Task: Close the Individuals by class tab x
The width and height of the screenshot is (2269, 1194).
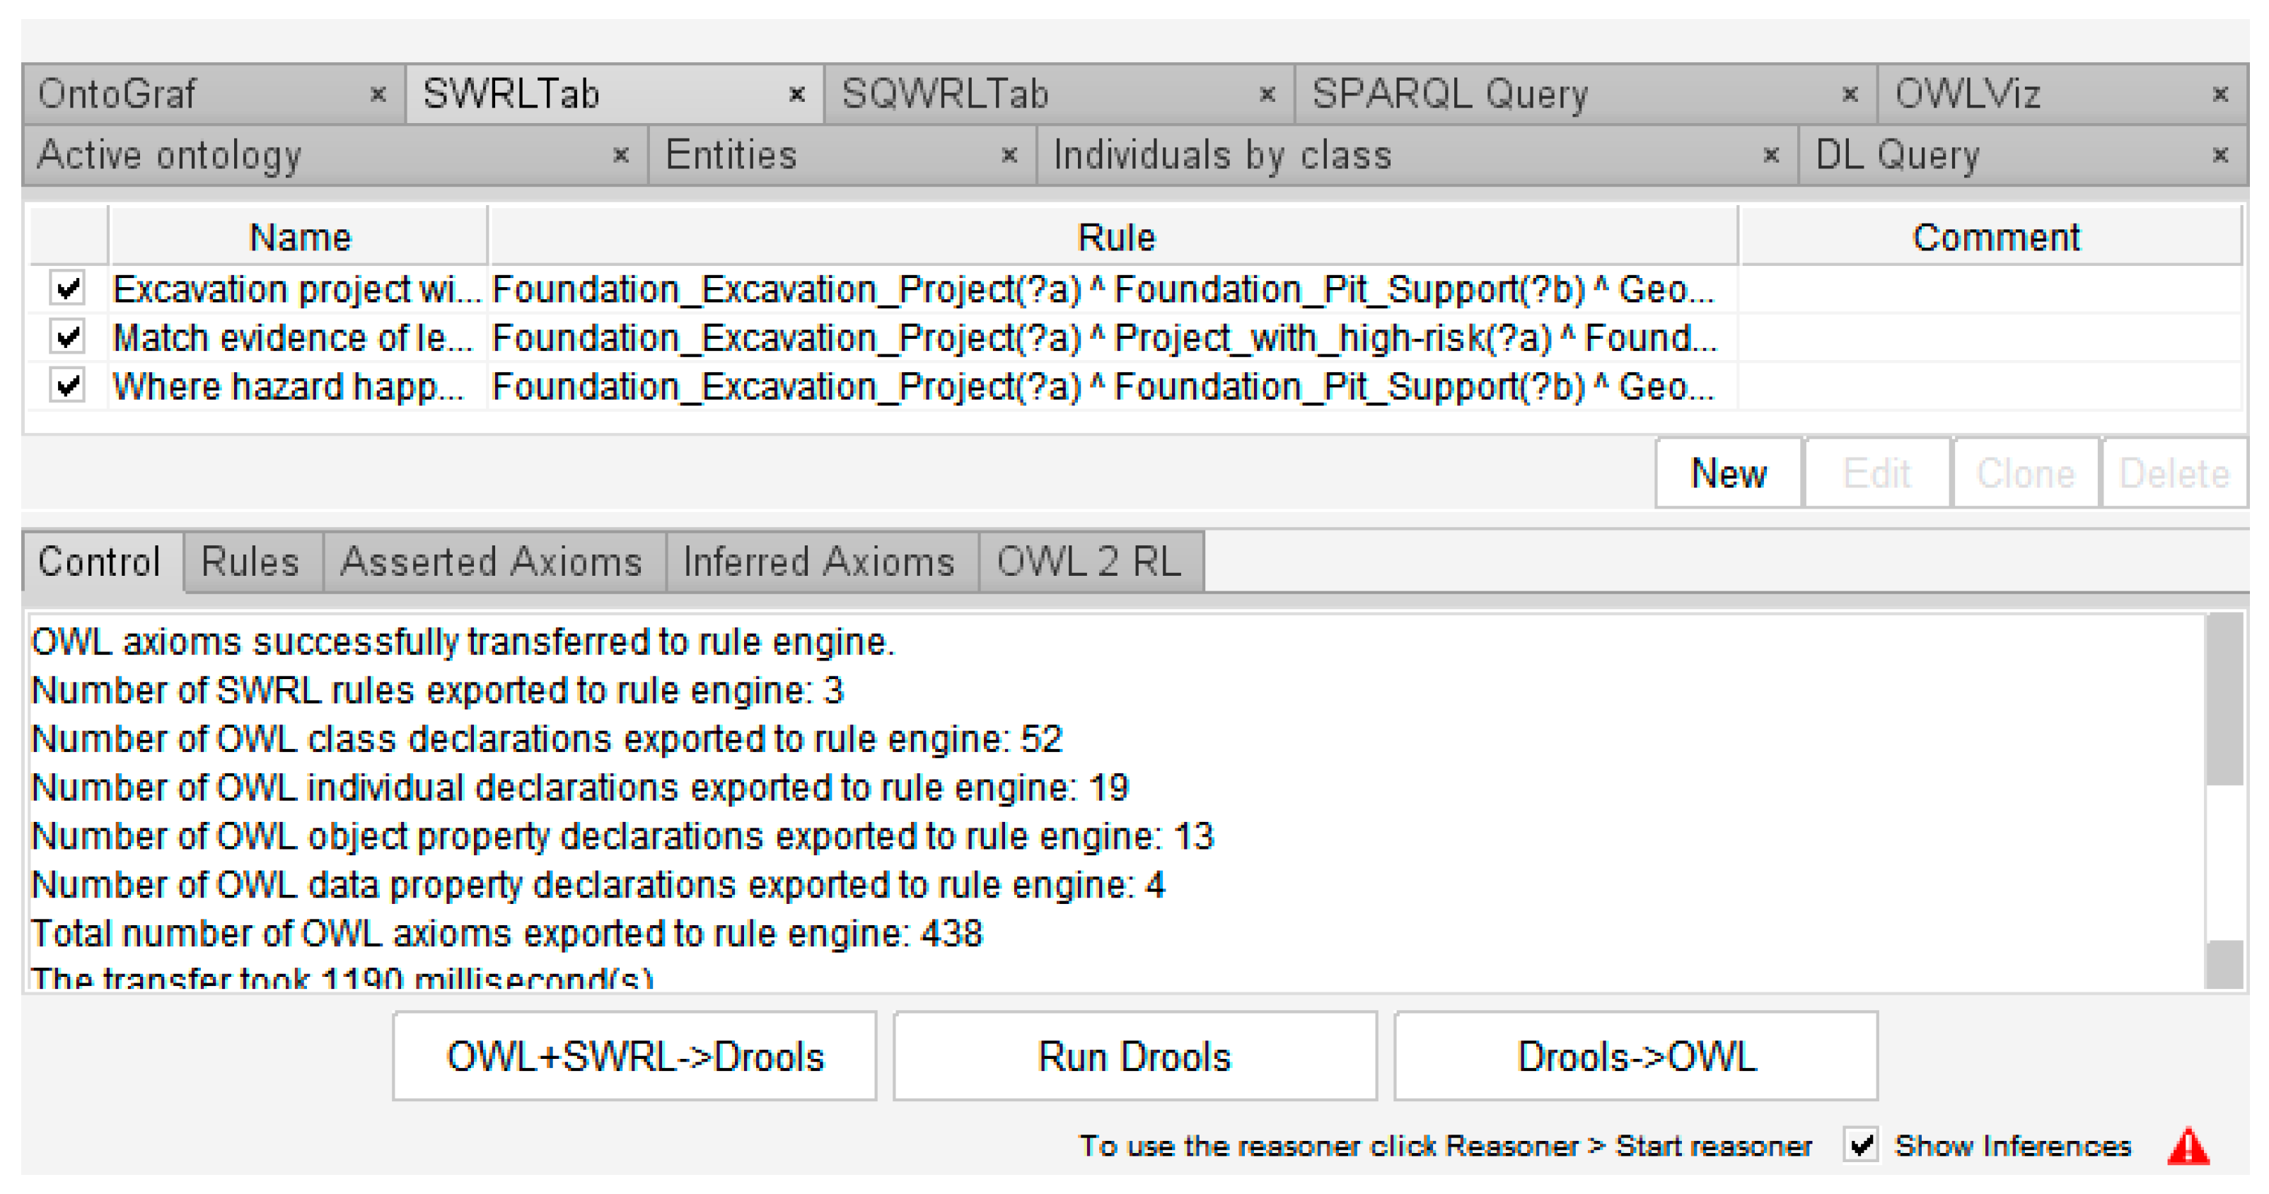Action: pos(1770,156)
